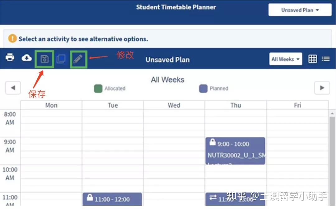Switch to list view of activities
This screenshot has width=336, height=210.
tap(325, 58)
